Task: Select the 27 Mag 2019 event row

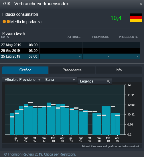Action: pos(70,45)
